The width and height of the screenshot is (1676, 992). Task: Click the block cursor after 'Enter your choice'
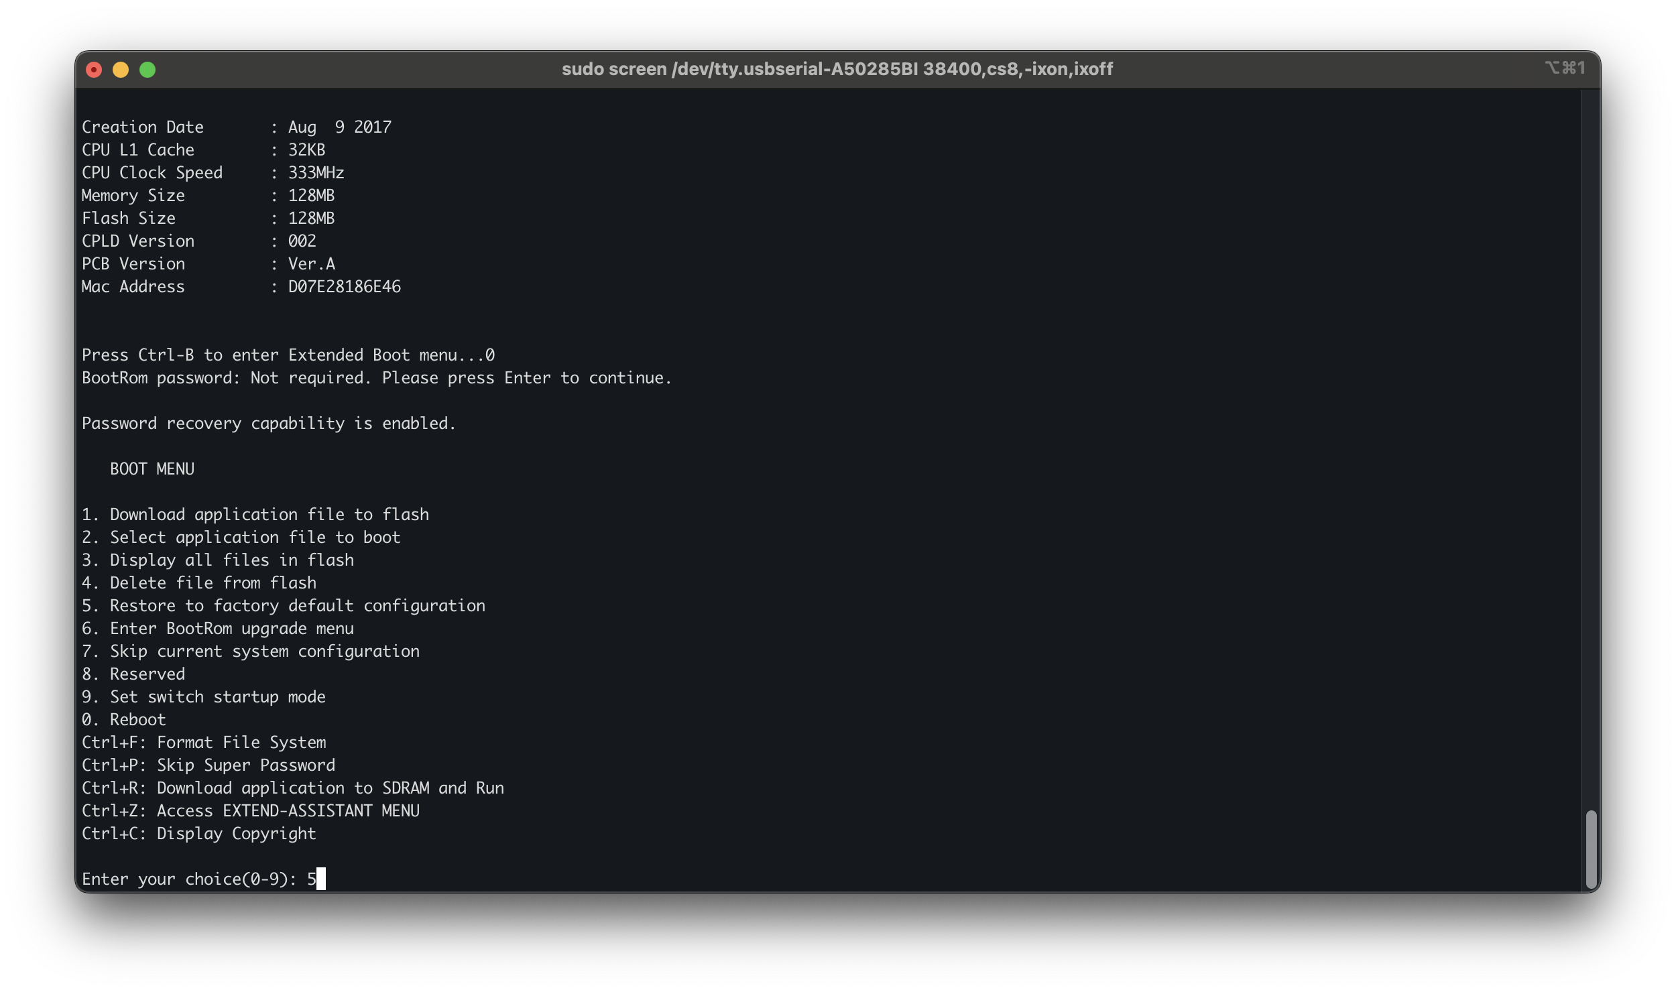coord(321,879)
